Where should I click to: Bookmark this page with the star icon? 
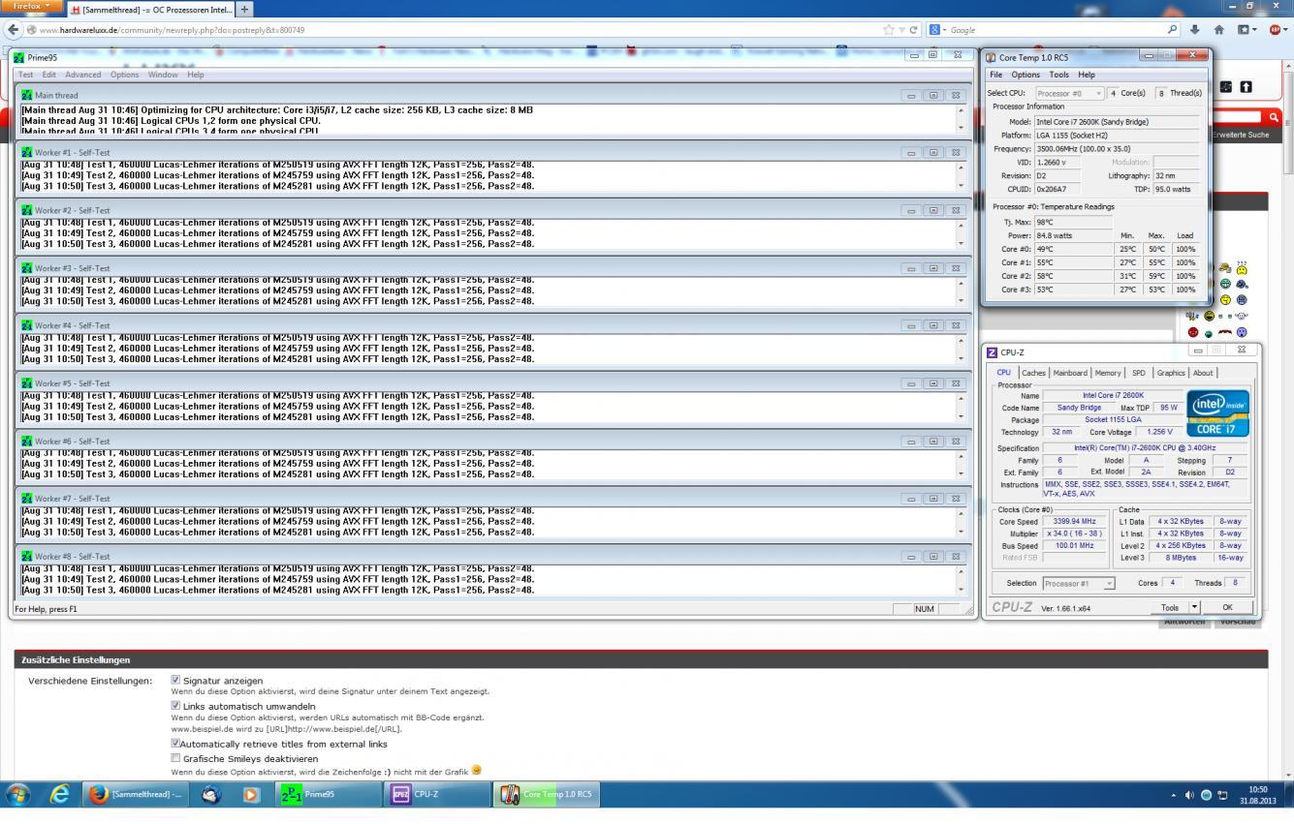point(888,30)
